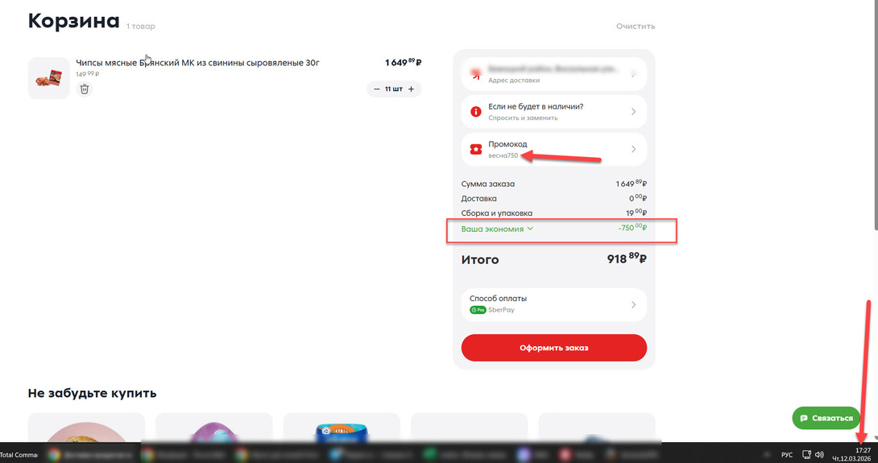The image size is (878, 463).
Task: Open the delivery address card
Action: coord(553,74)
